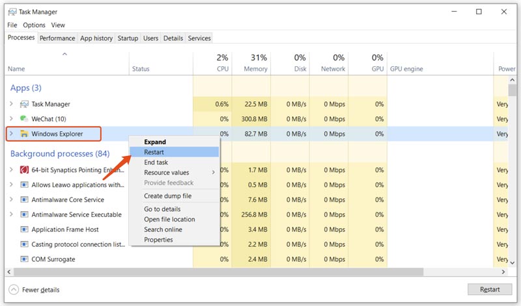Choose Go to details in context menu
The image size is (521, 306).
pos(175,209)
